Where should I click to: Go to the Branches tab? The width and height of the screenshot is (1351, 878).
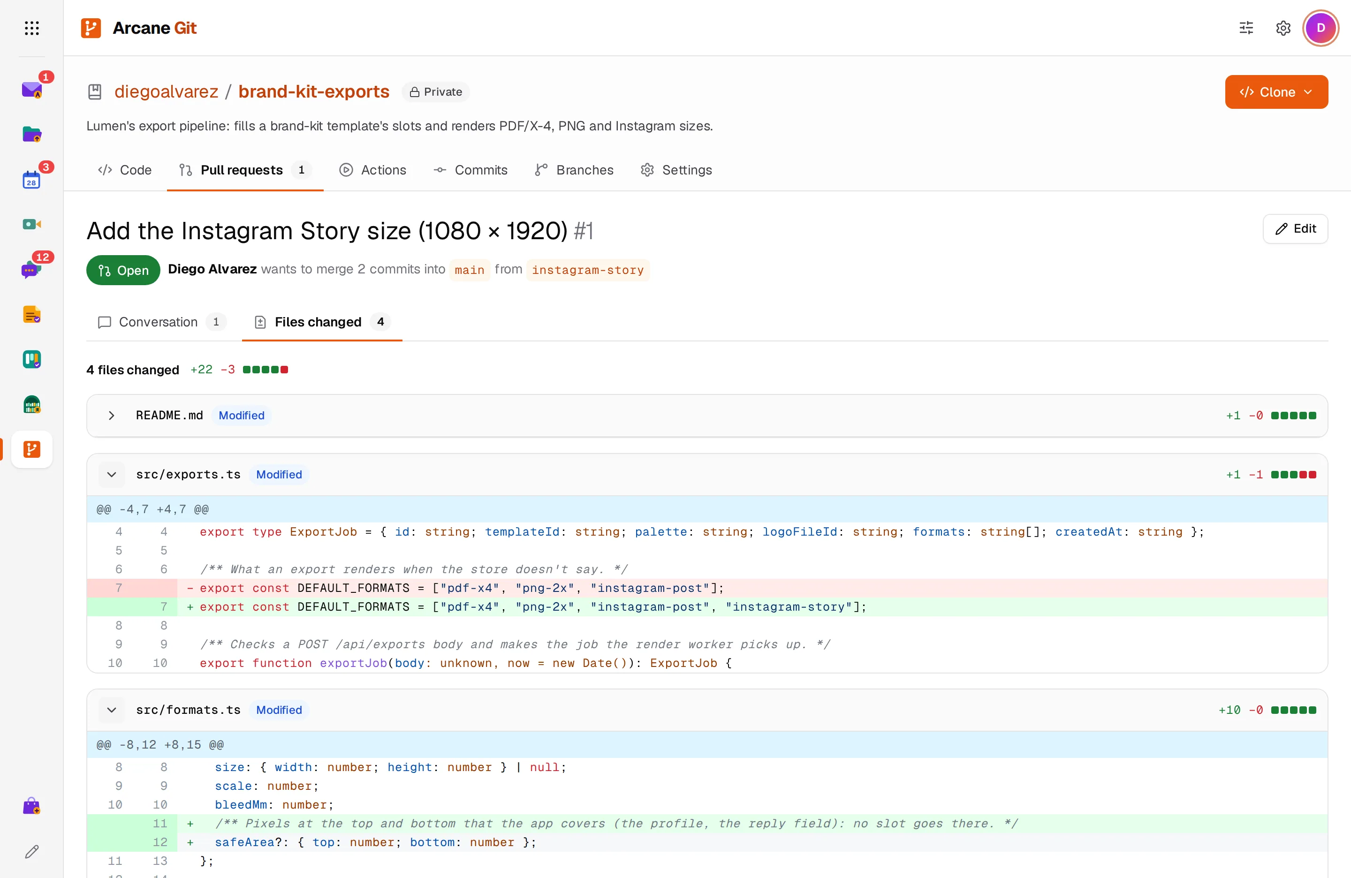pos(574,170)
